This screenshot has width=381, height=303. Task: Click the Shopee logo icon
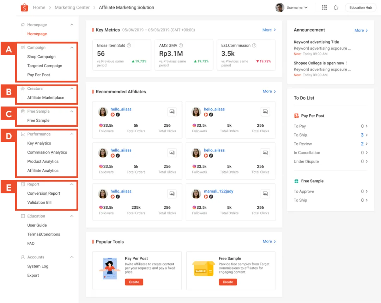24,7
